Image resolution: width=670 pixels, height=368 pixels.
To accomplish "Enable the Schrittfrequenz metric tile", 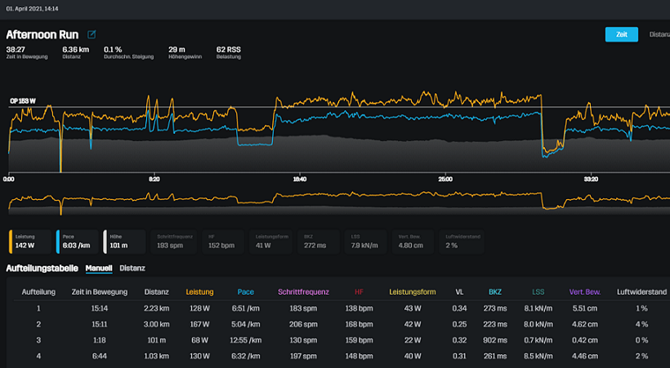I will pos(171,241).
